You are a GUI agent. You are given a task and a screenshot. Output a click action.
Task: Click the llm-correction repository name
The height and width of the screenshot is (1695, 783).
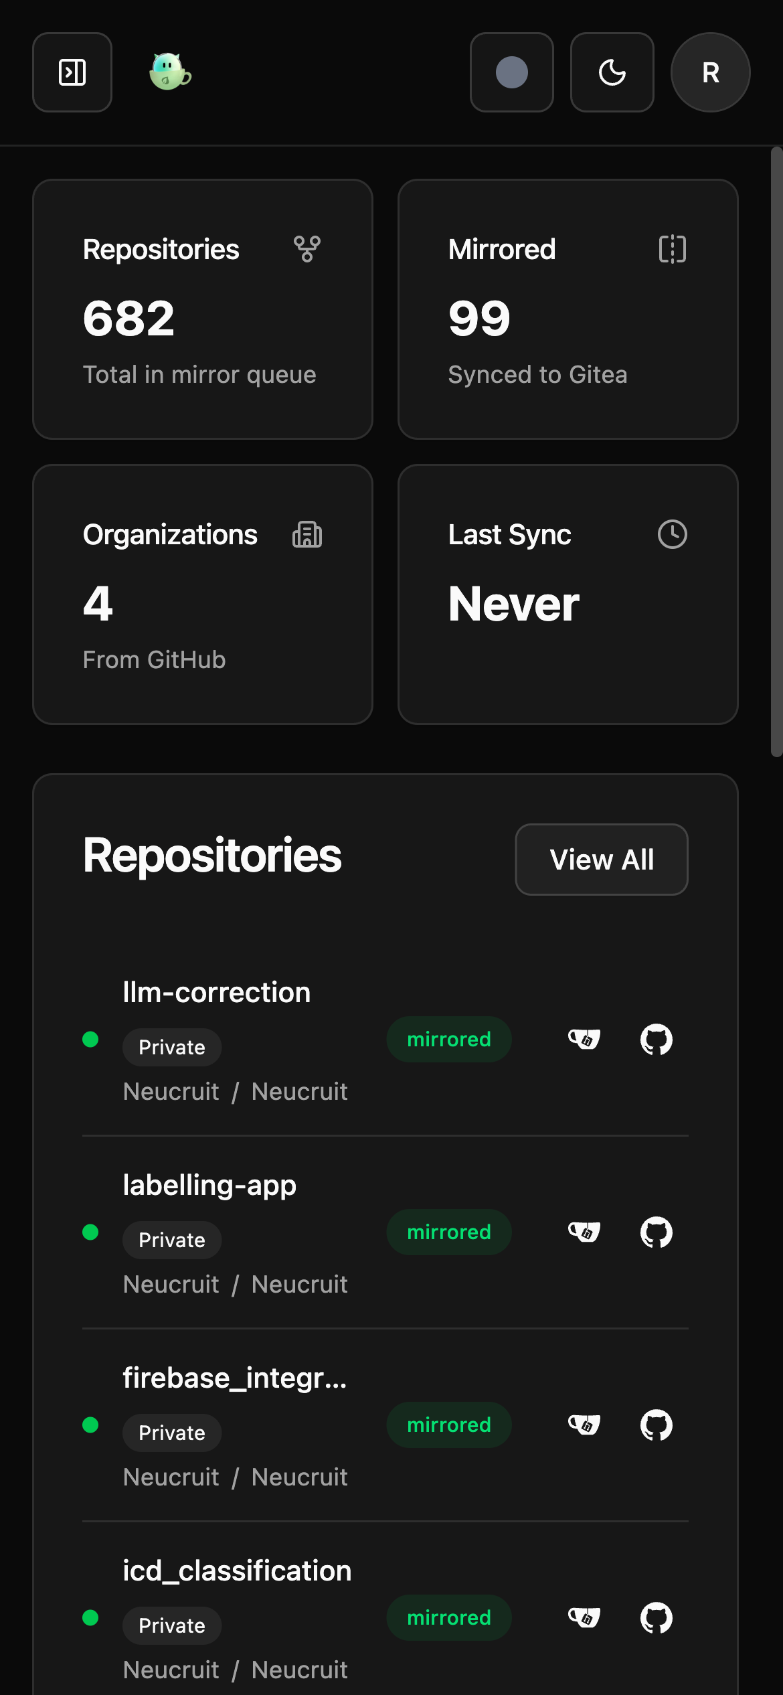pos(216,992)
